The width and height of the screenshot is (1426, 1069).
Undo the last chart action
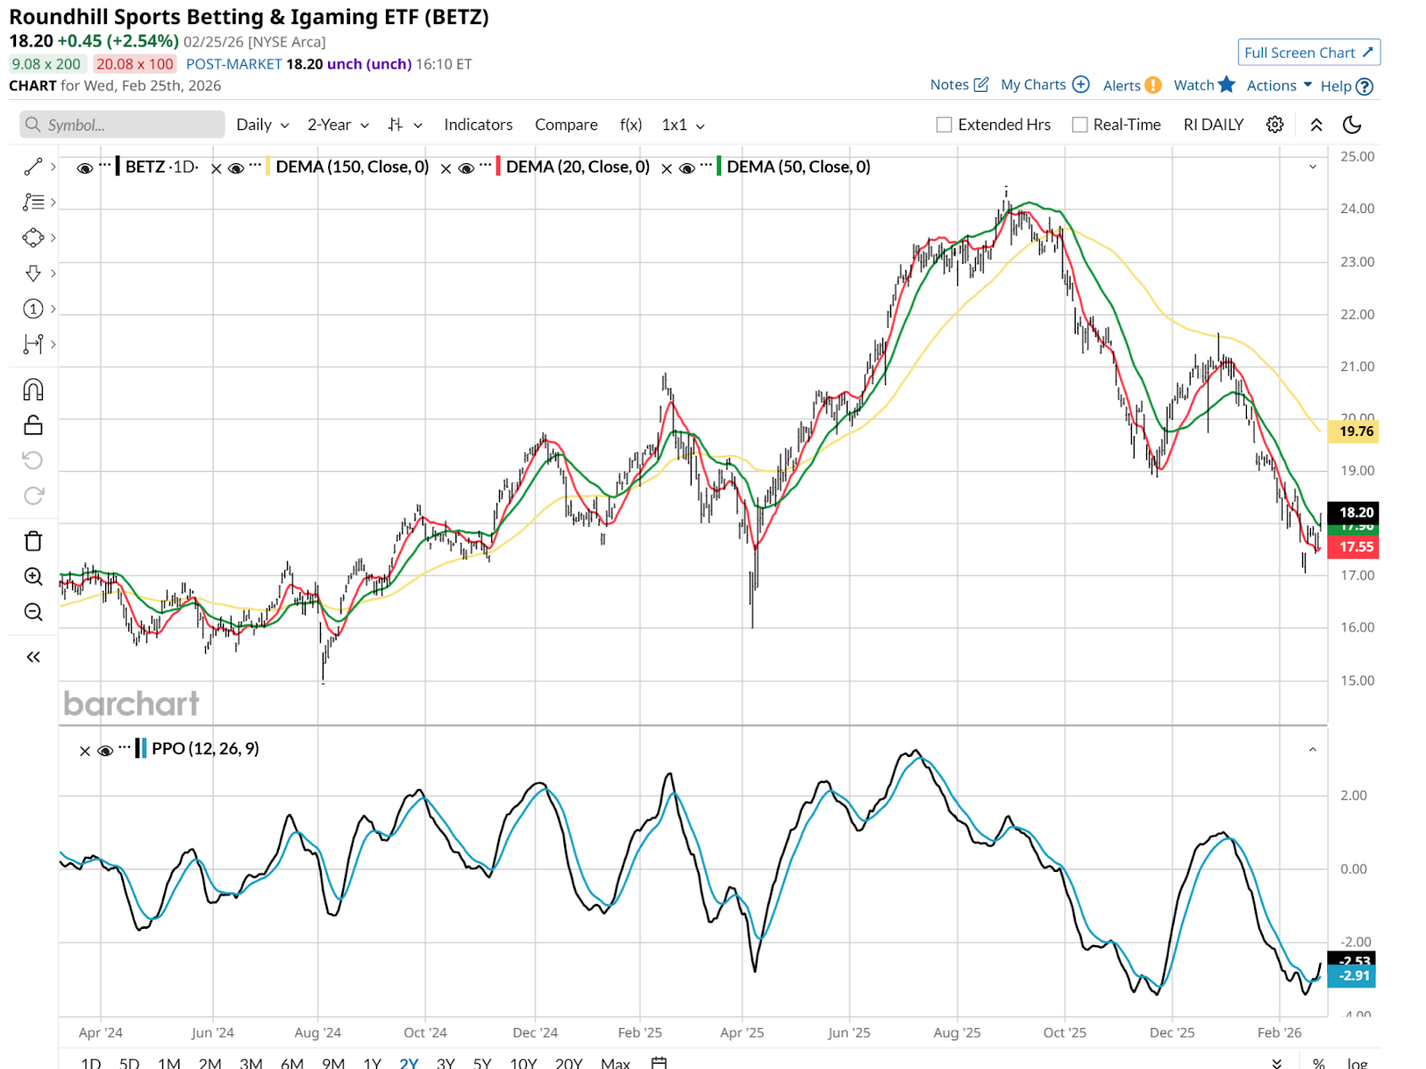[x=33, y=460]
